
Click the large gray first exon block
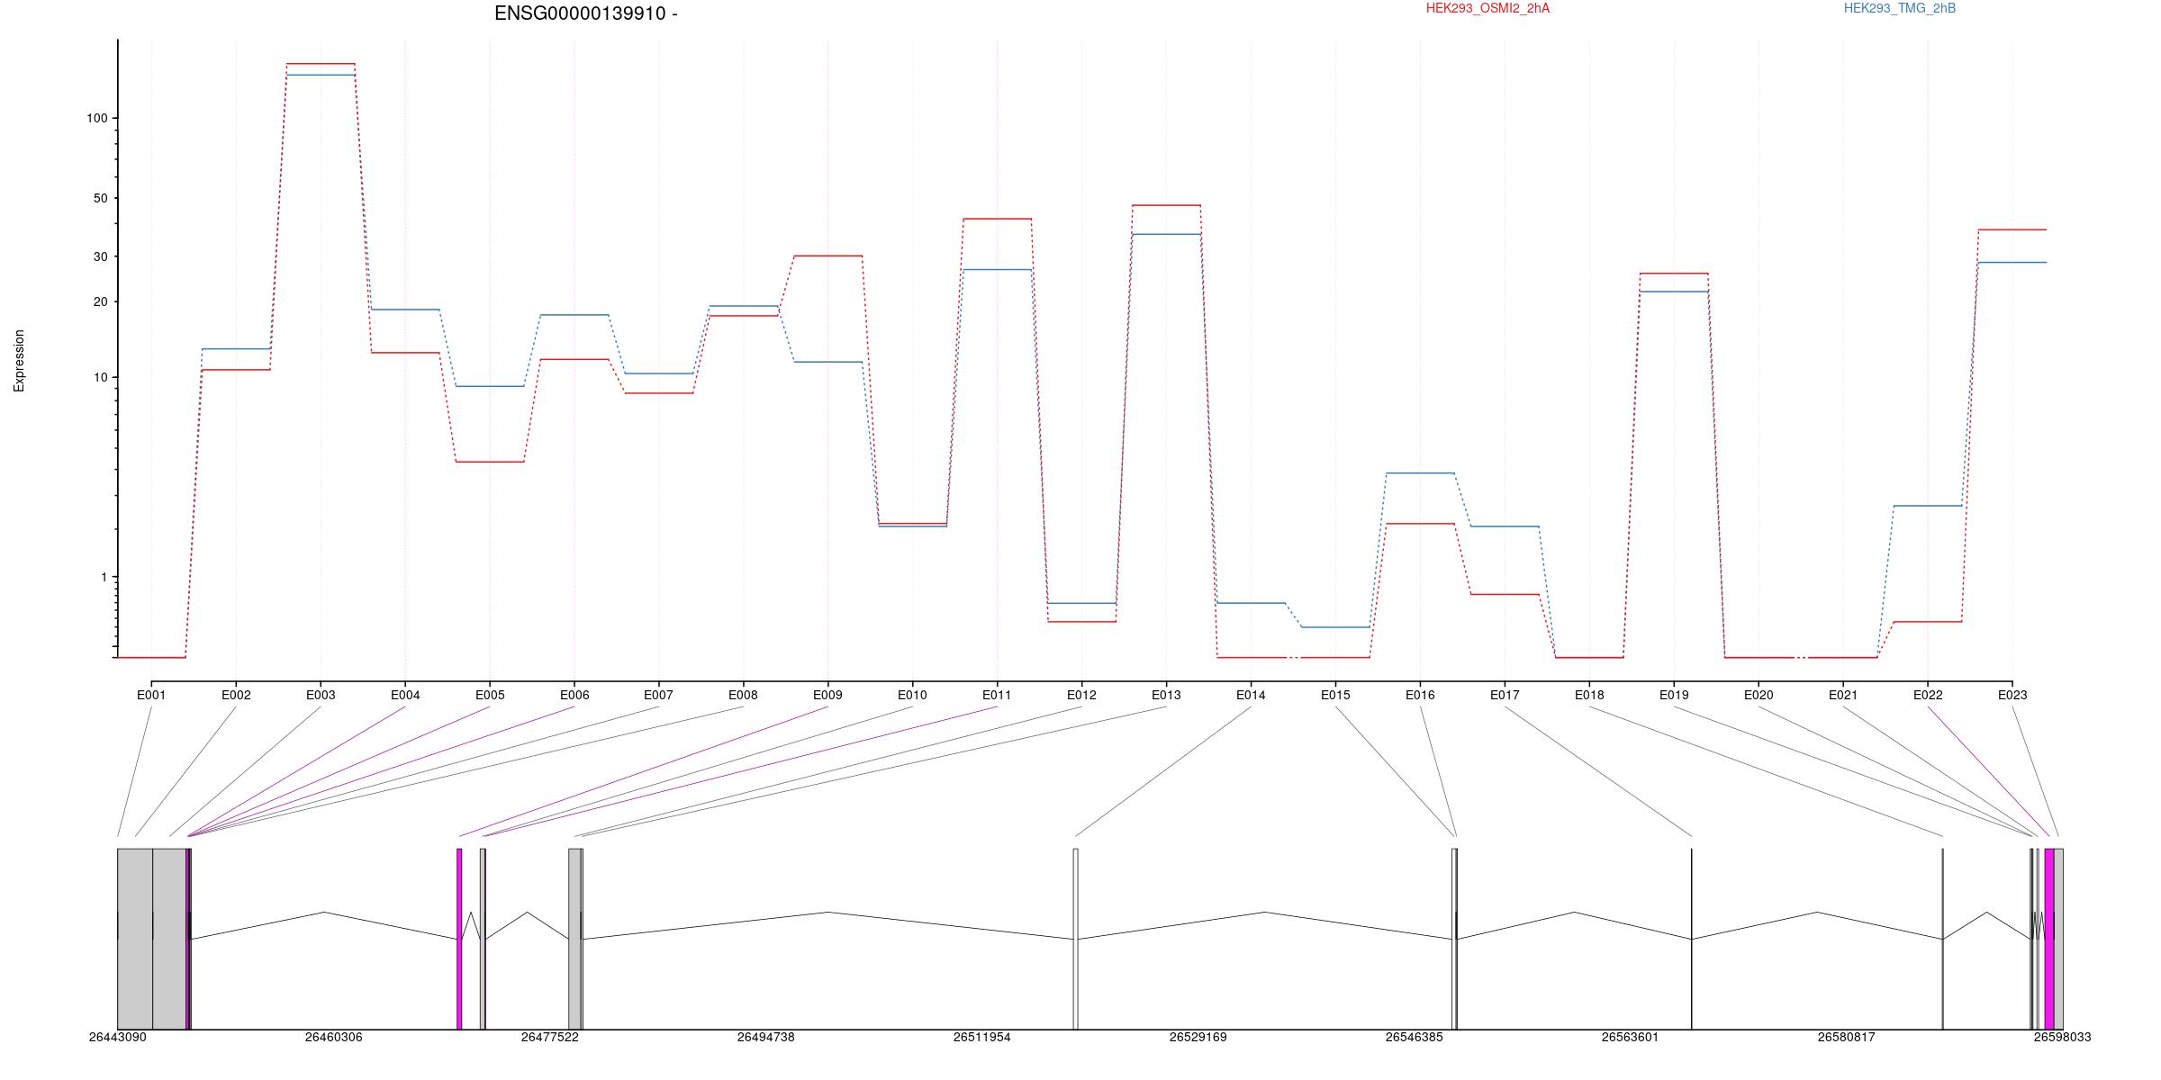coord(135,939)
